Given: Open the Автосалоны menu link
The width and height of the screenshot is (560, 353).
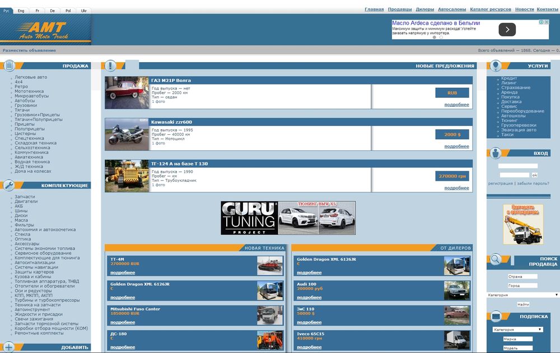Looking at the screenshot, I should (452, 10).
